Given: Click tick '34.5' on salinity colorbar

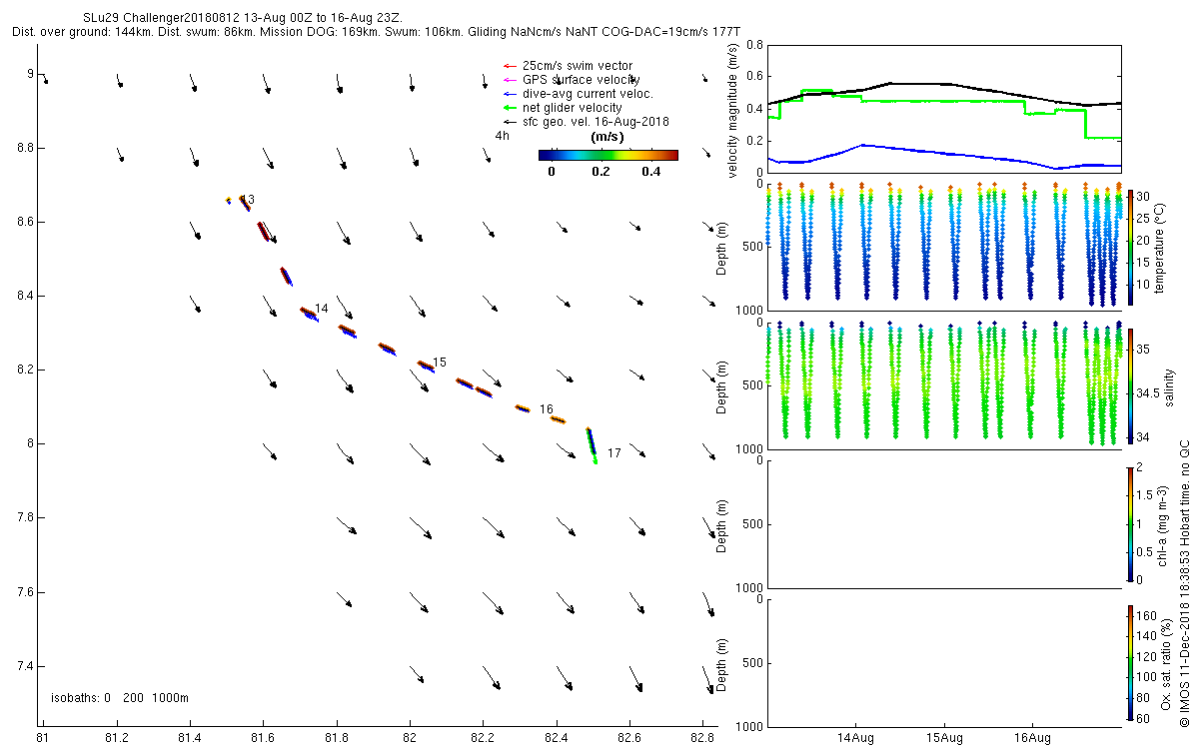Looking at the screenshot, I should pyautogui.click(x=1147, y=393).
